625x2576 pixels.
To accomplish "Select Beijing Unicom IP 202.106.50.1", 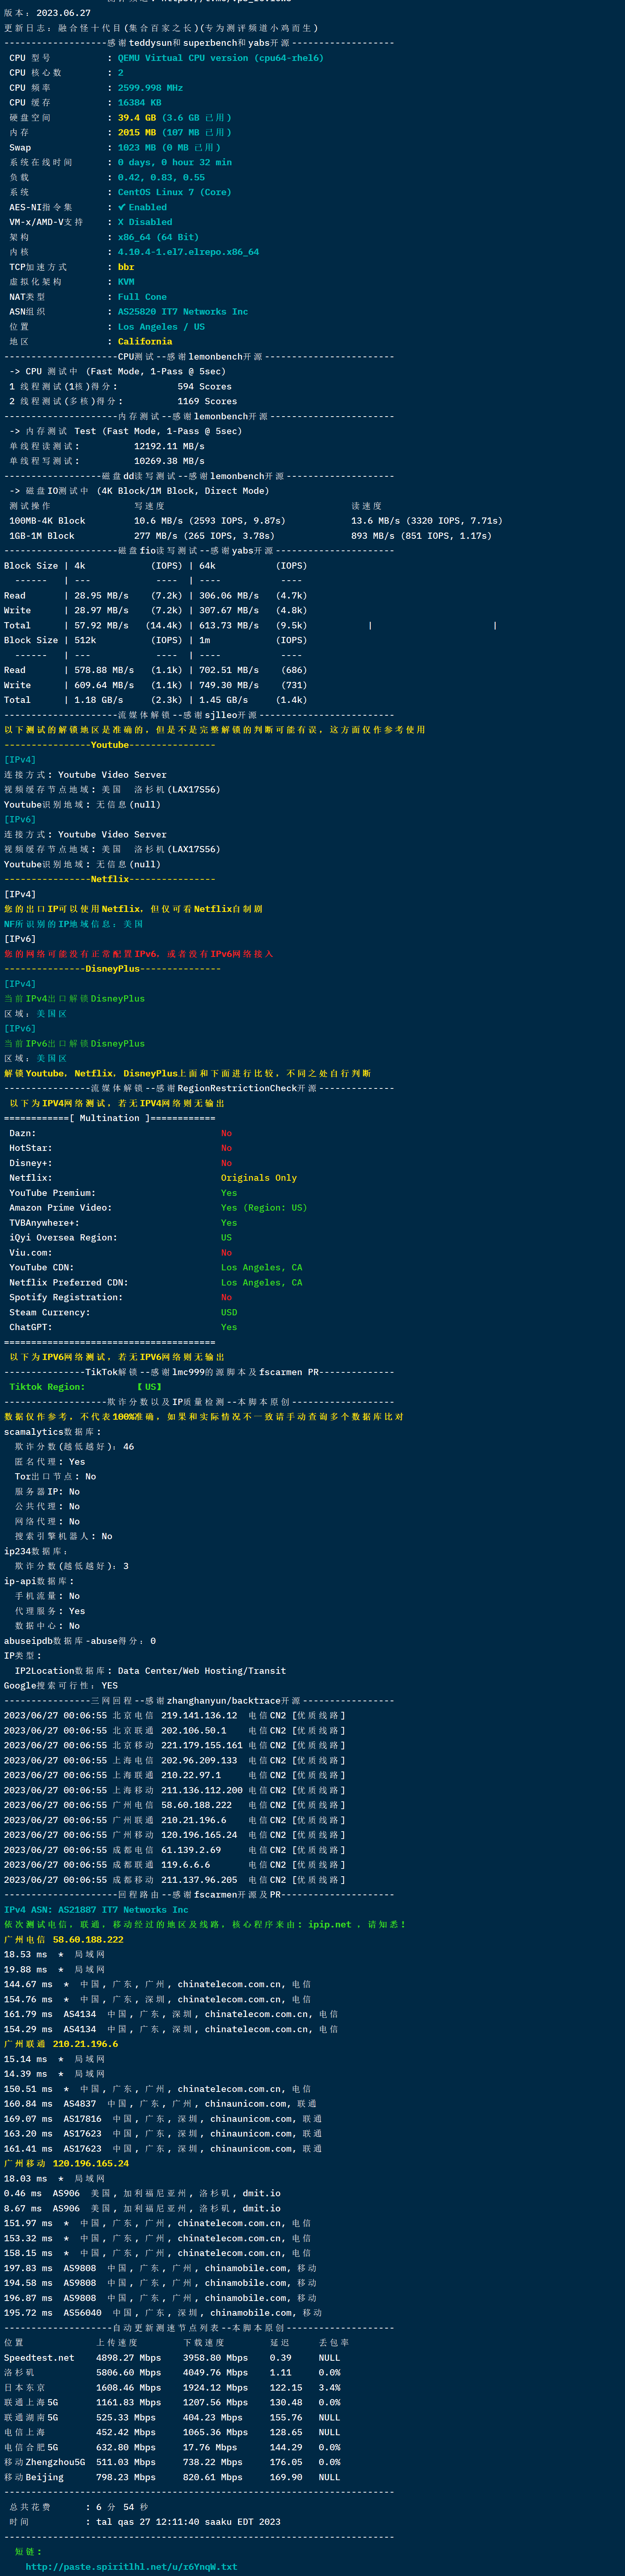I will click(x=194, y=1730).
